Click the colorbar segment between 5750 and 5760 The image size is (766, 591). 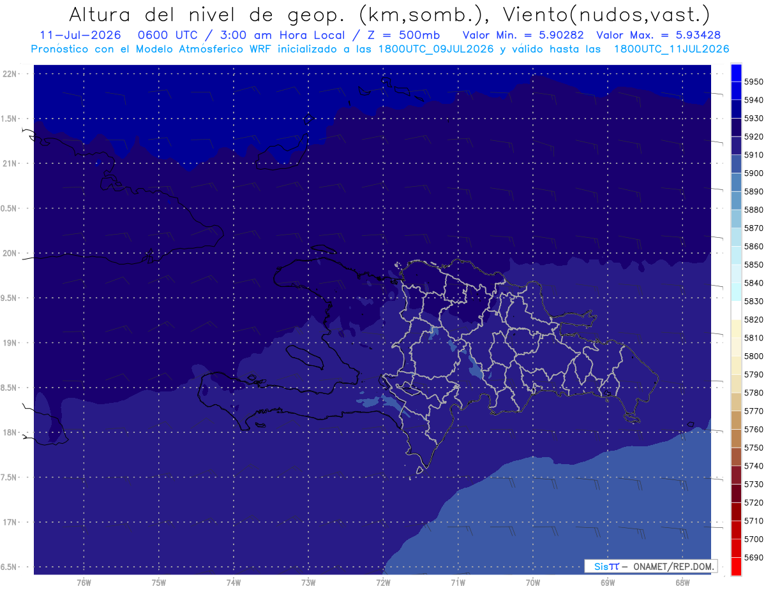coord(736,438)
